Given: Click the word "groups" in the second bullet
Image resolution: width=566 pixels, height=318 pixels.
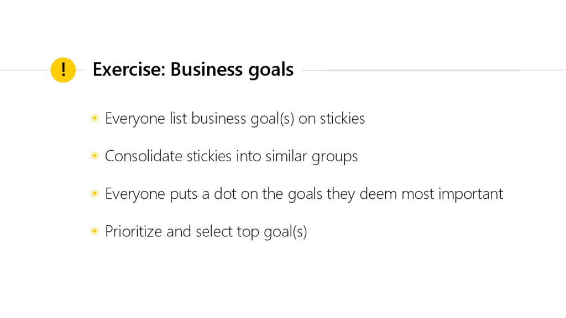Looking at the screenshot, I should tap(335, 157).
